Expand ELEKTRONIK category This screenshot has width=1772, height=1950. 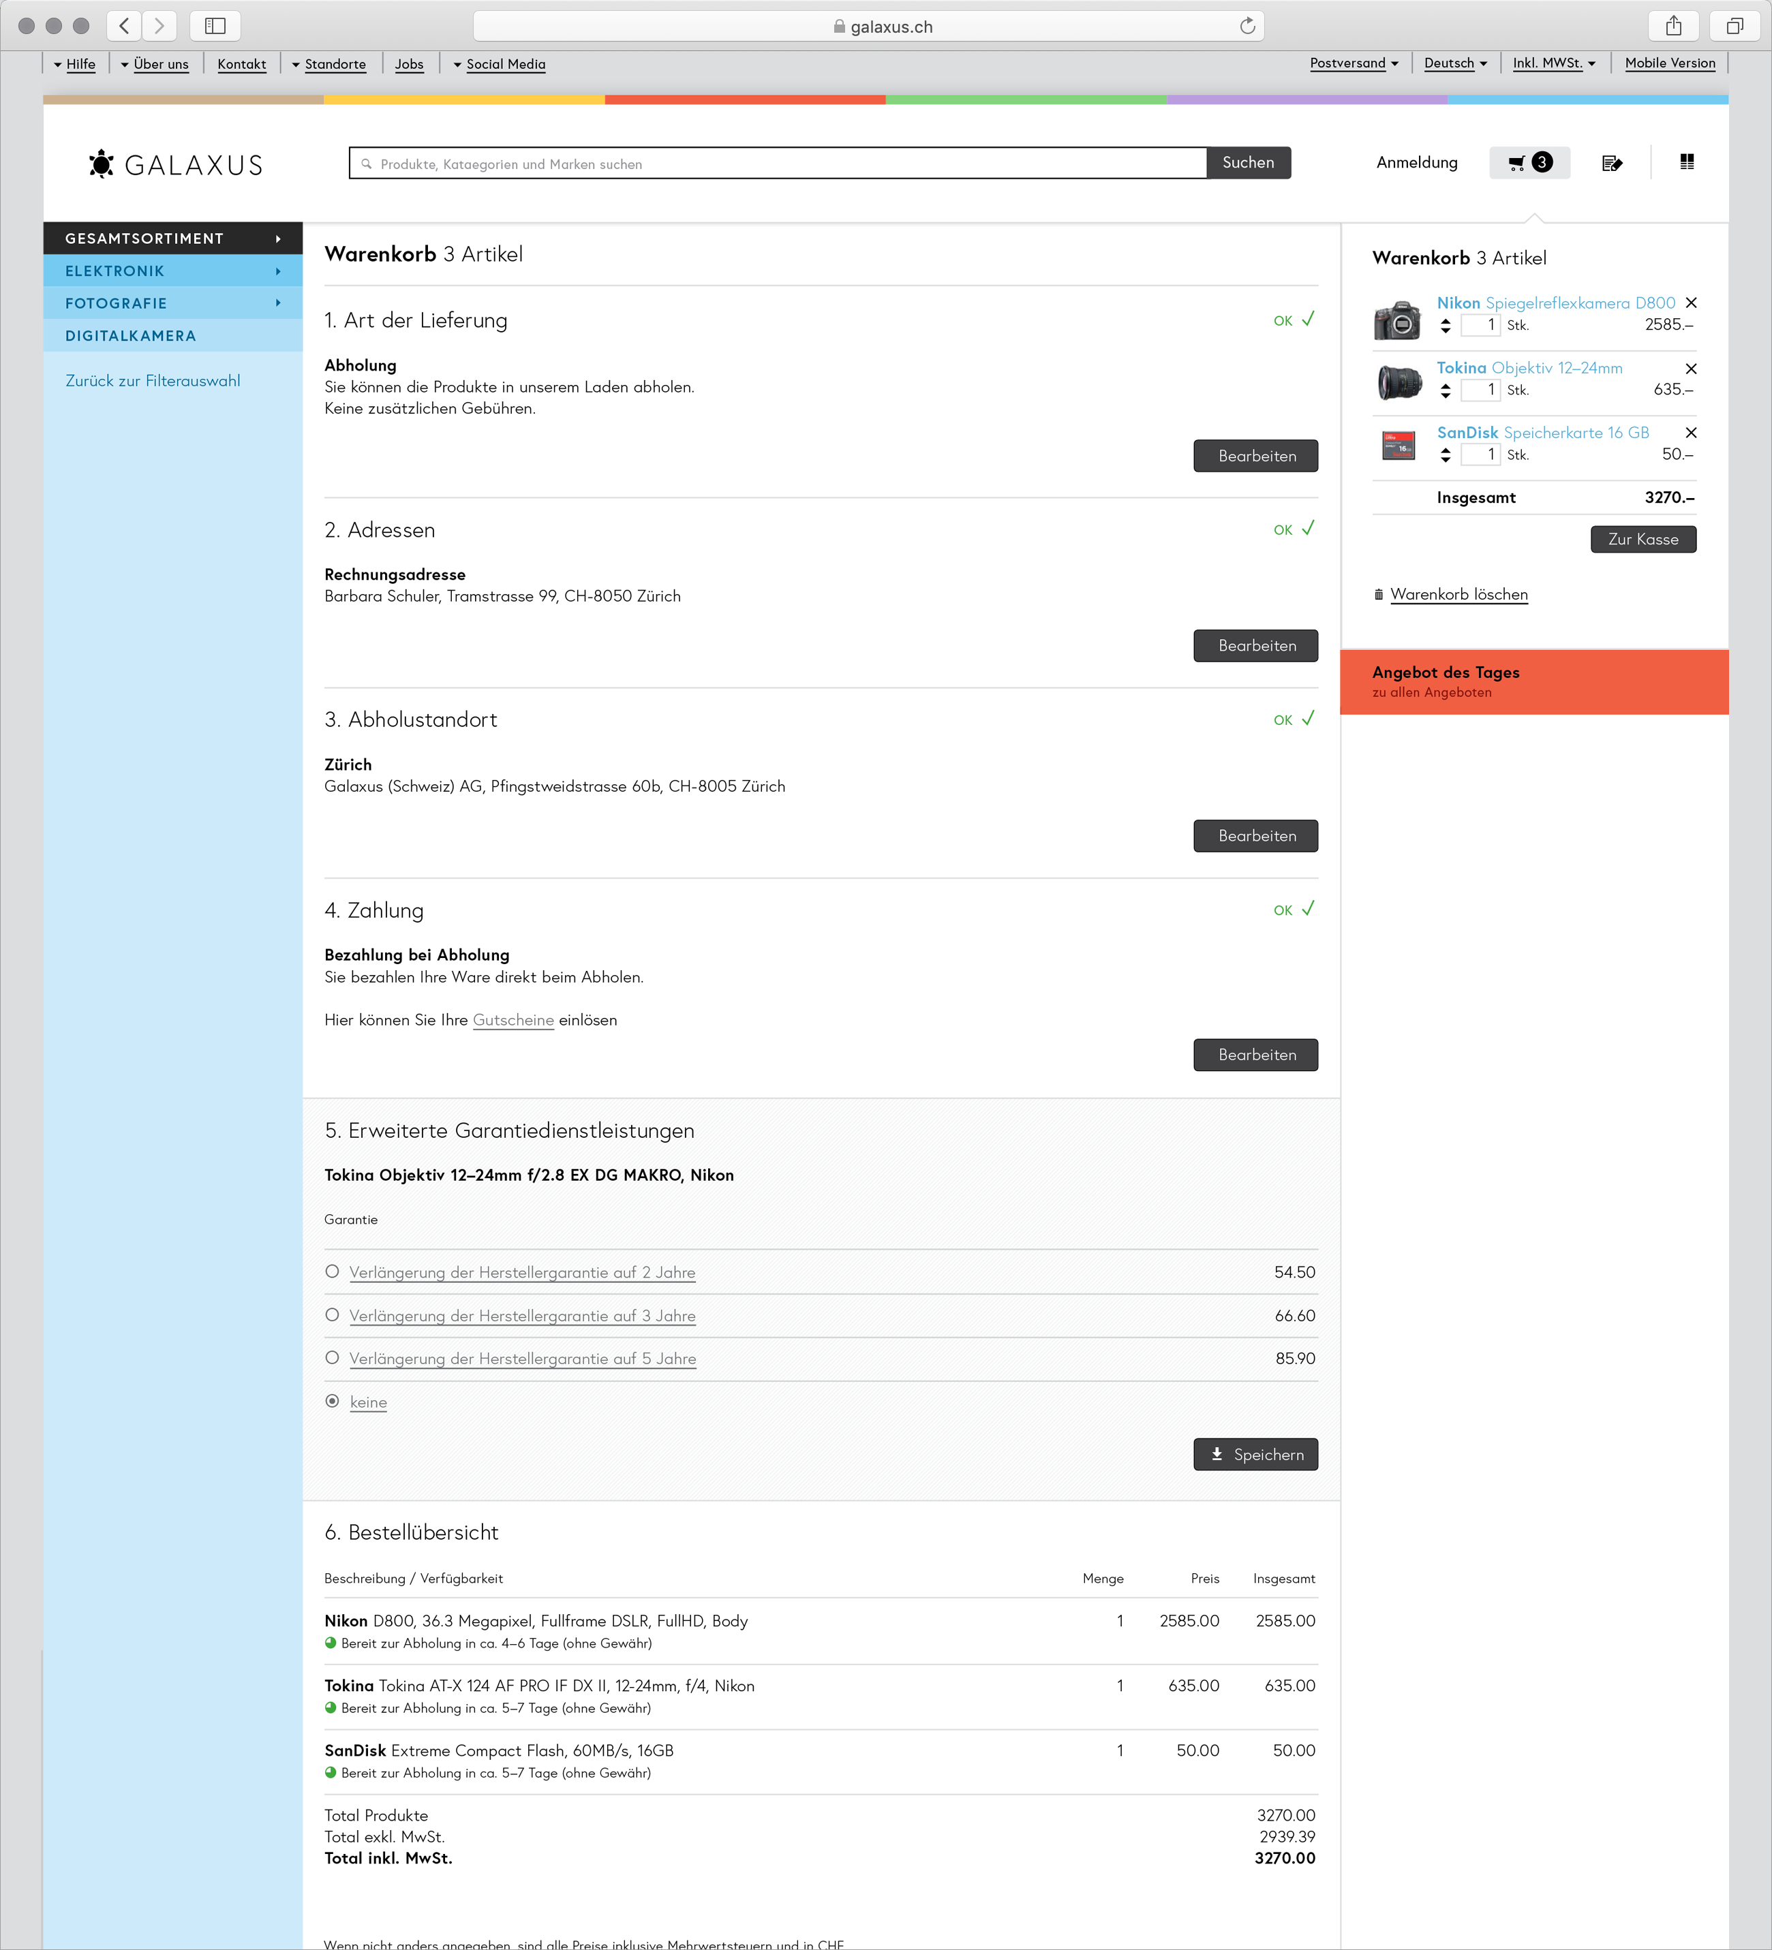coord(173,271)
